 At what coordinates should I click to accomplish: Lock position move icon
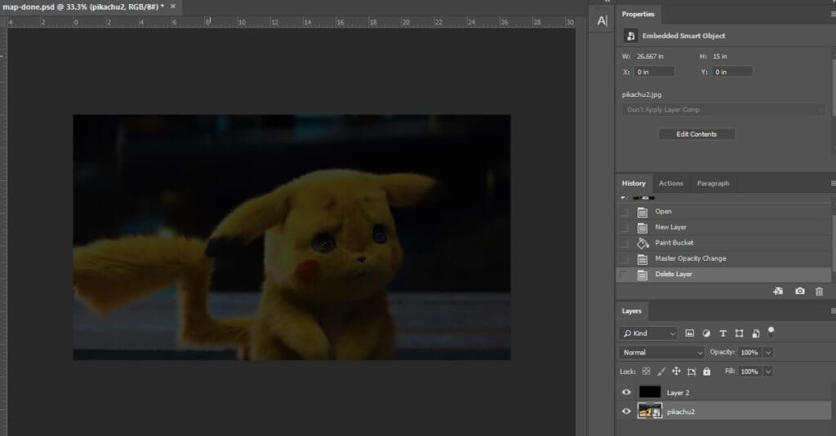coord(676,371)
